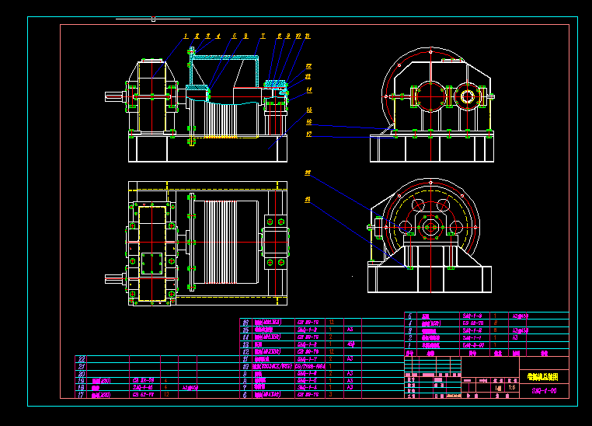This screenshot has width=592, height=426.
Task: Select row number 6 in parts list
Action: (245, 395)
